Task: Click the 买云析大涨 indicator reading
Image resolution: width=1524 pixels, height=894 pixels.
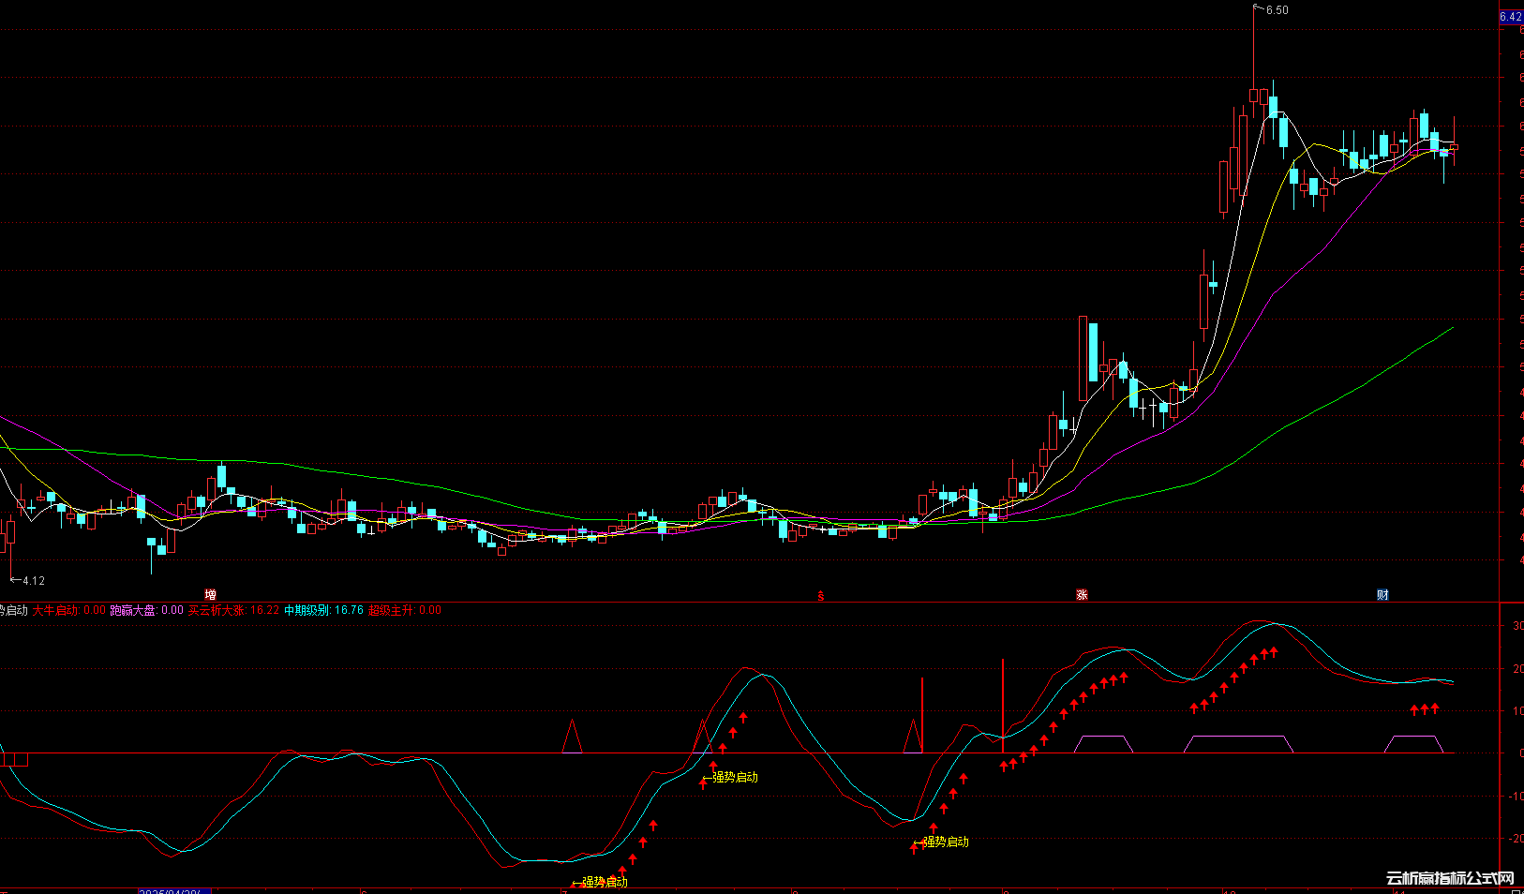Action: 233,610
